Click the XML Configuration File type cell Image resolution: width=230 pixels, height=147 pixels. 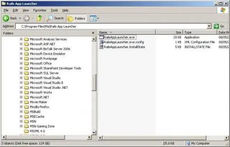[x=199, y=42]
